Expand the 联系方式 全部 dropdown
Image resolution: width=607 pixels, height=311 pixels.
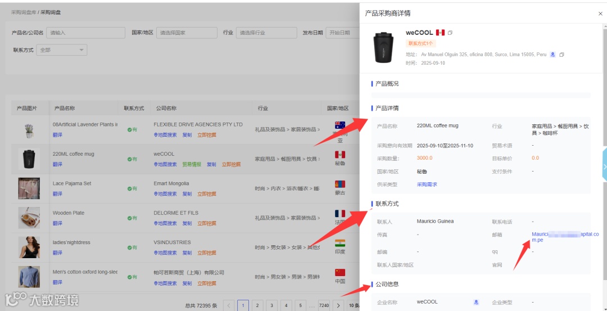coord(62,50)
